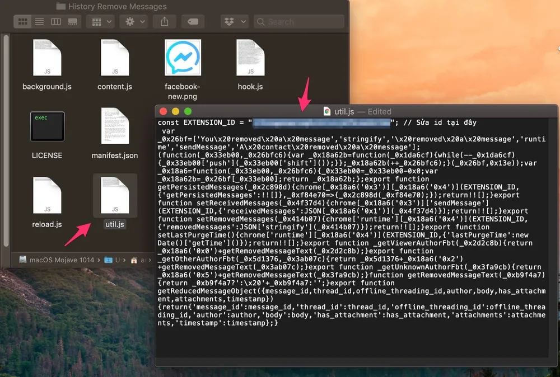Switch Finder to list view

(x=39, y=21)
